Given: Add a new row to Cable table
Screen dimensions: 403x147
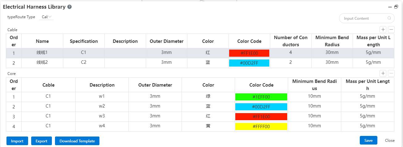Looking at the screenshot, I should tap(383, 30).
